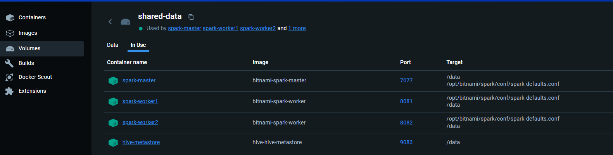Click the Builds wrench icon
Image resolution: width=613 pixels, height=155 pixels.
coord(9,63)
